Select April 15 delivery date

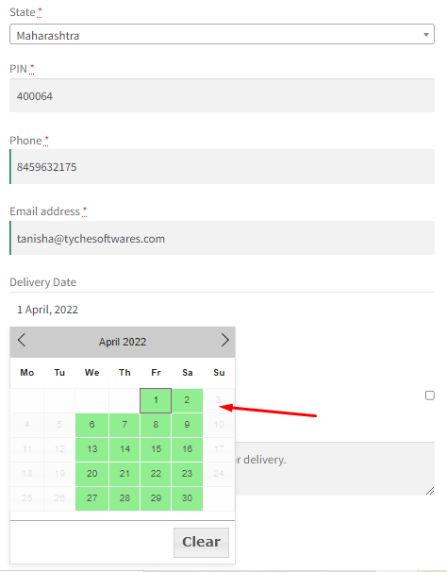pos(156,449)
